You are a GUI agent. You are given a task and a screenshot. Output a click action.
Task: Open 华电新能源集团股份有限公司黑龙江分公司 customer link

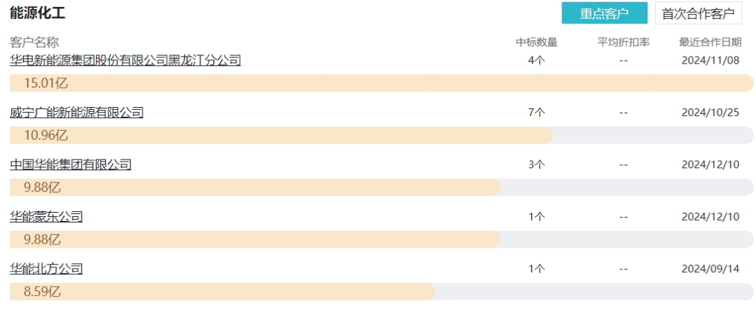125,60
